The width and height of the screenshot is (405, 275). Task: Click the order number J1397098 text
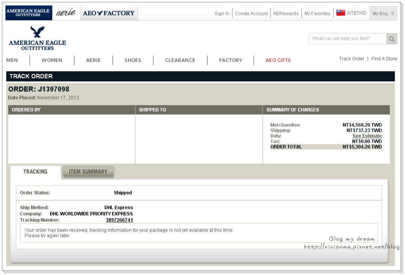tap(54, 89)
